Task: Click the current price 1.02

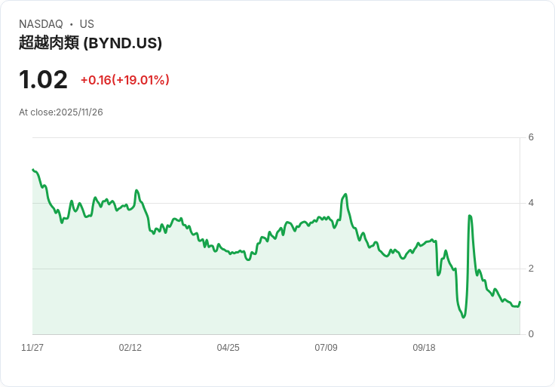Action: (43, 80)
